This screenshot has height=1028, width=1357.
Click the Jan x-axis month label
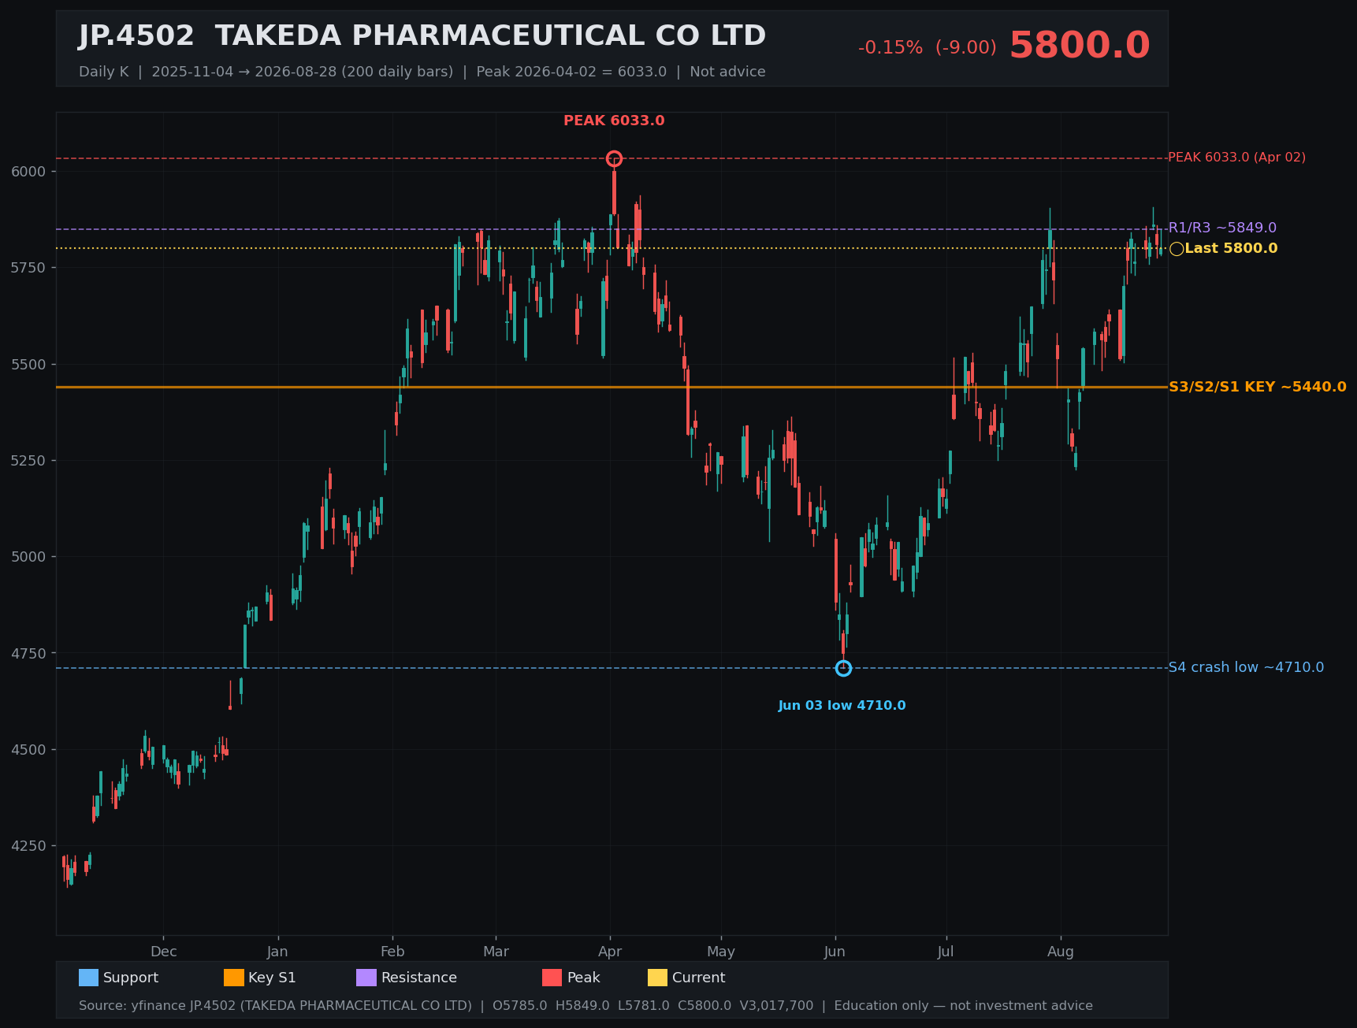[x=277, y=952]
